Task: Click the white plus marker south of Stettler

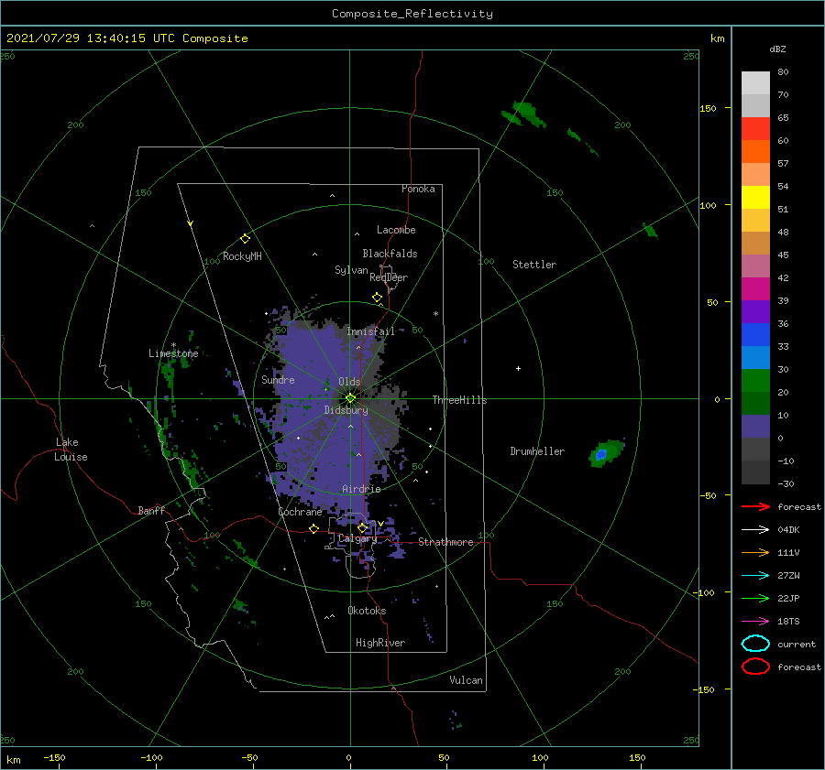Action: click(x=518, y=368)
